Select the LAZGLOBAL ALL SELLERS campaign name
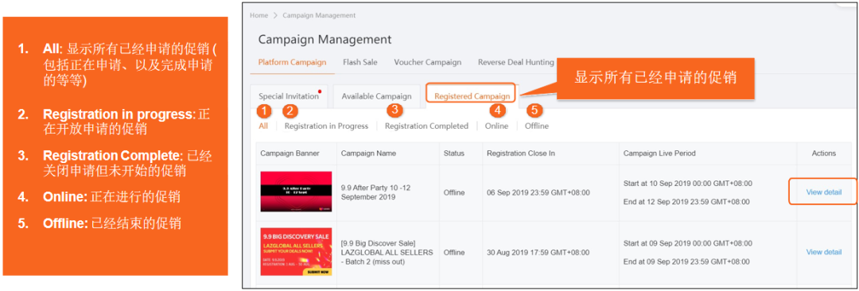This screenshot has height=291, width=859. pyautogui.click(x=387, y=252)
